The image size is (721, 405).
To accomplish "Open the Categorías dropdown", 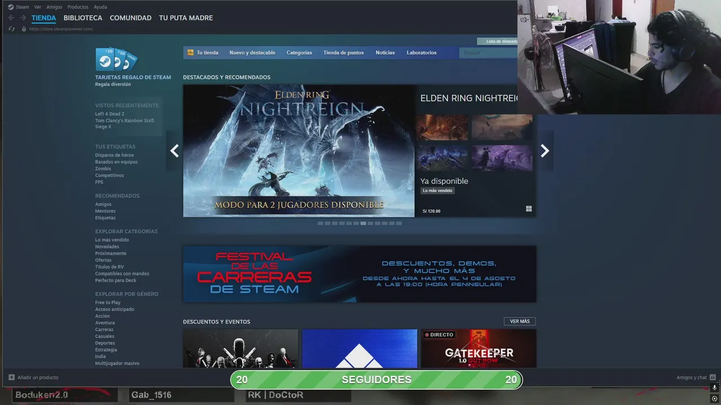I will point(299,53).
